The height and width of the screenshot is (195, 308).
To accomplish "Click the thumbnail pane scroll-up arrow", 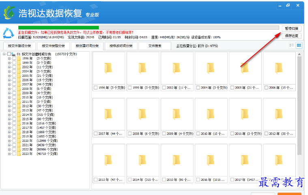I will [x=299, y=54].
